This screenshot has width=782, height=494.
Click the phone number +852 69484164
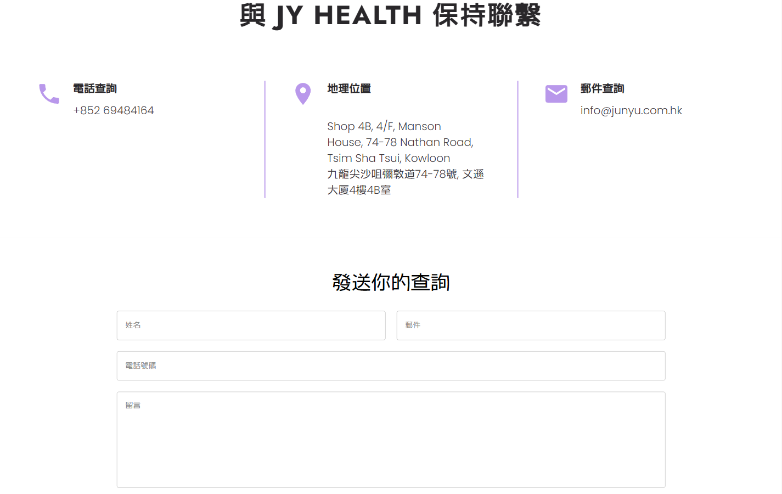click(x=114, y=110)
